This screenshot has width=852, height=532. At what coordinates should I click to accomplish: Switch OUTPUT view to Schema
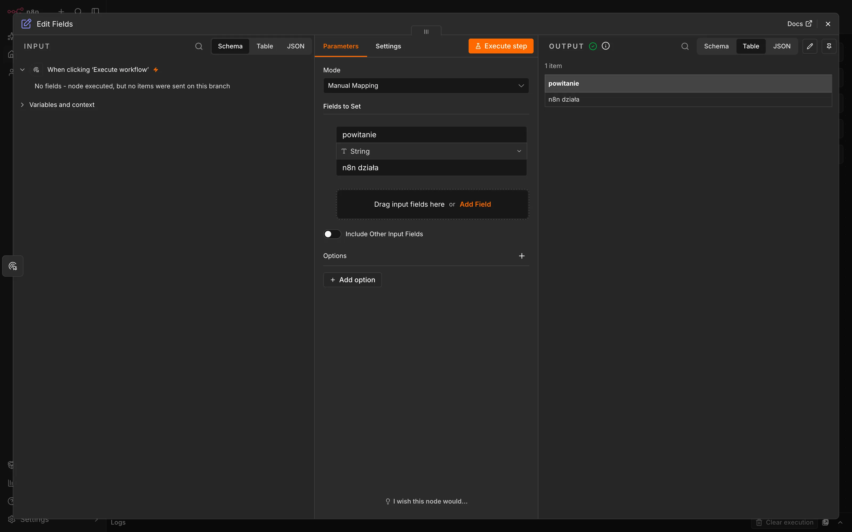tap(716, 46)
